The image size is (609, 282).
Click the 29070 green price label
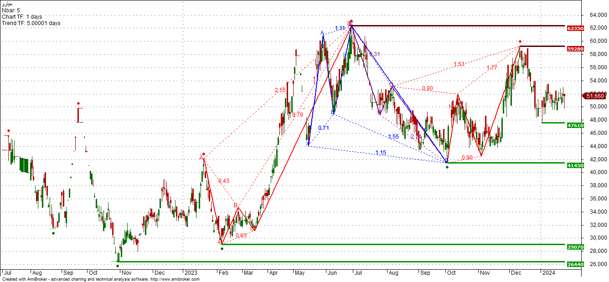(575, 247)
